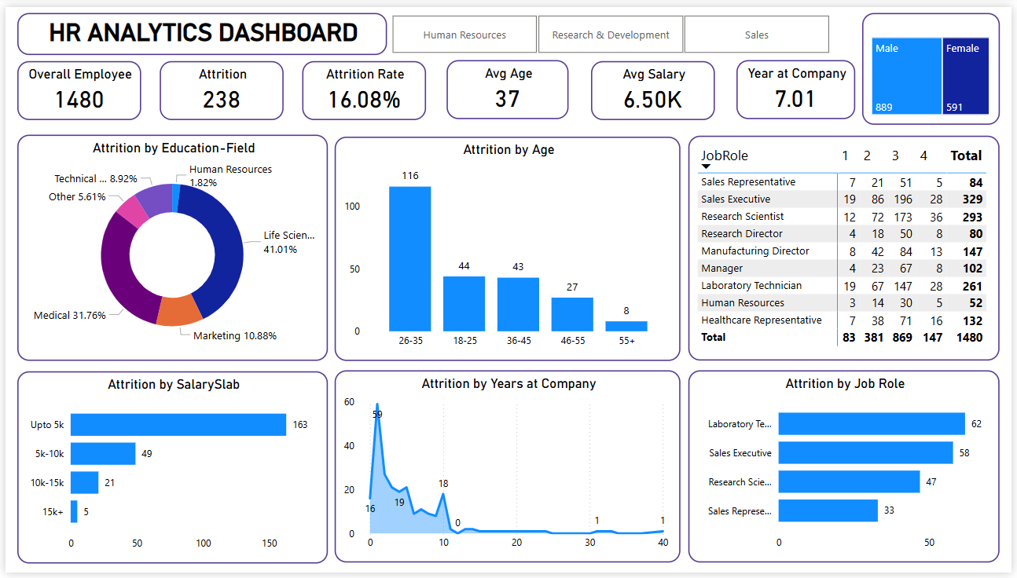The width and height of the screenshot is (1017, 578).
Task: Click column header 3 in JobRole table
Action: click(895, 155)
